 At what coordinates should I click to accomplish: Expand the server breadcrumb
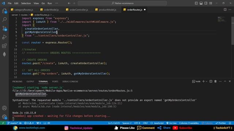(x=15, y=15)
